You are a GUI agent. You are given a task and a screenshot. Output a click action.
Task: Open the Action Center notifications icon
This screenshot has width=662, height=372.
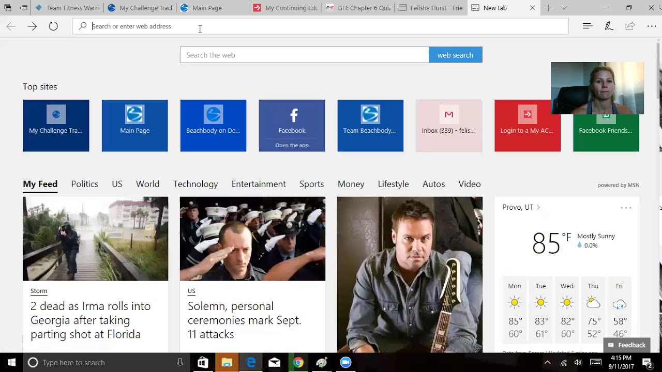coord(646,363)
